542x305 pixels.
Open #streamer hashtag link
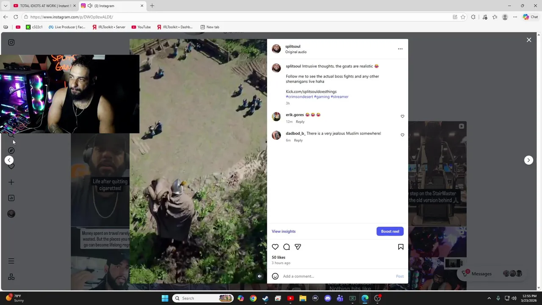(340, 97)
